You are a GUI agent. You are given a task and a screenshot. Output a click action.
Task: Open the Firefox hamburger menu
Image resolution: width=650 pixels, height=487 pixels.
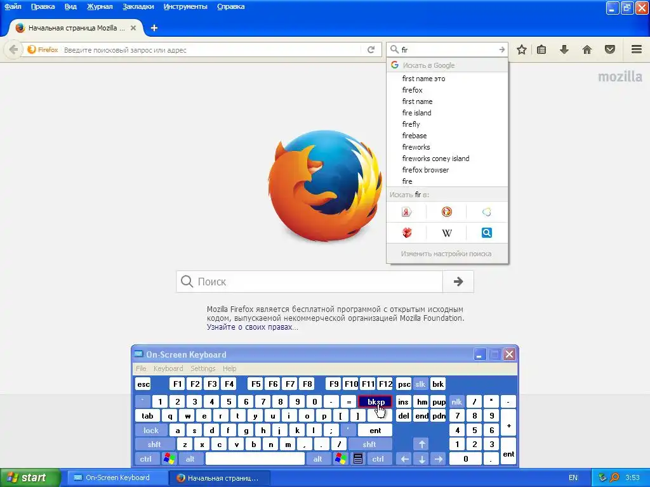pyautogui.click(x=637, y=49)
